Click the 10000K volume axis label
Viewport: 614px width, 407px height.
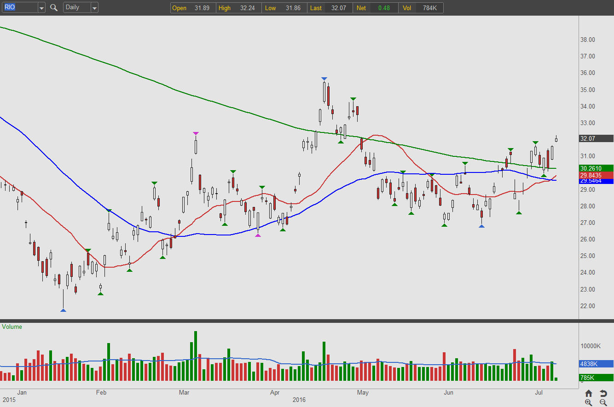coord(591,346)
